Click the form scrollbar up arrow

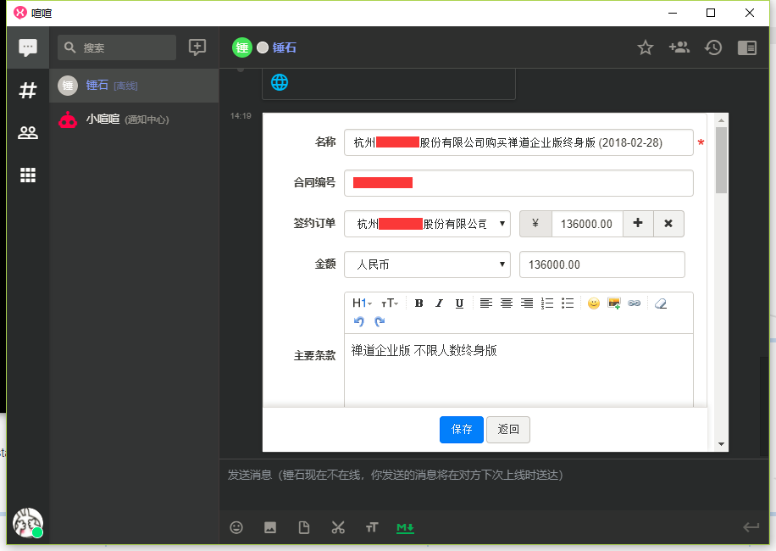pos(721,120)
